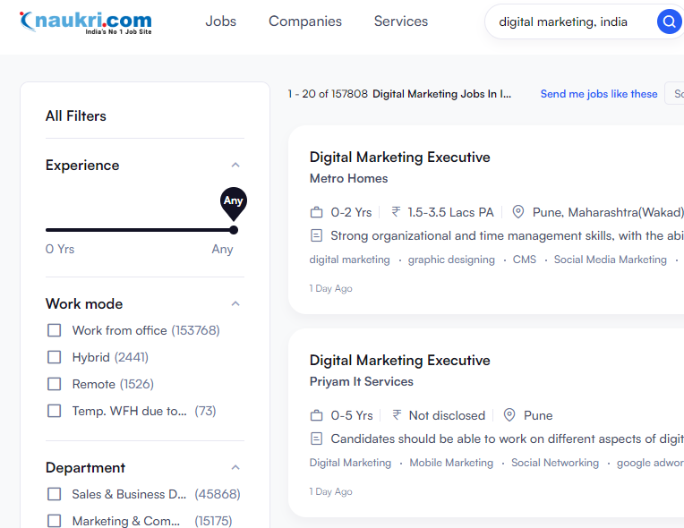The height and width of the screenshot is (528, 684).
Task: Open the Companies menu
Action: click(x=305, y=21)
